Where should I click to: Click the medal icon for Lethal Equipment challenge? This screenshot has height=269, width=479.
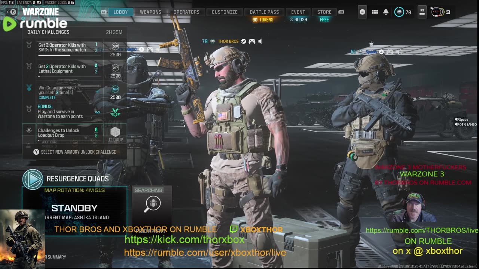(x=29, y=66)
